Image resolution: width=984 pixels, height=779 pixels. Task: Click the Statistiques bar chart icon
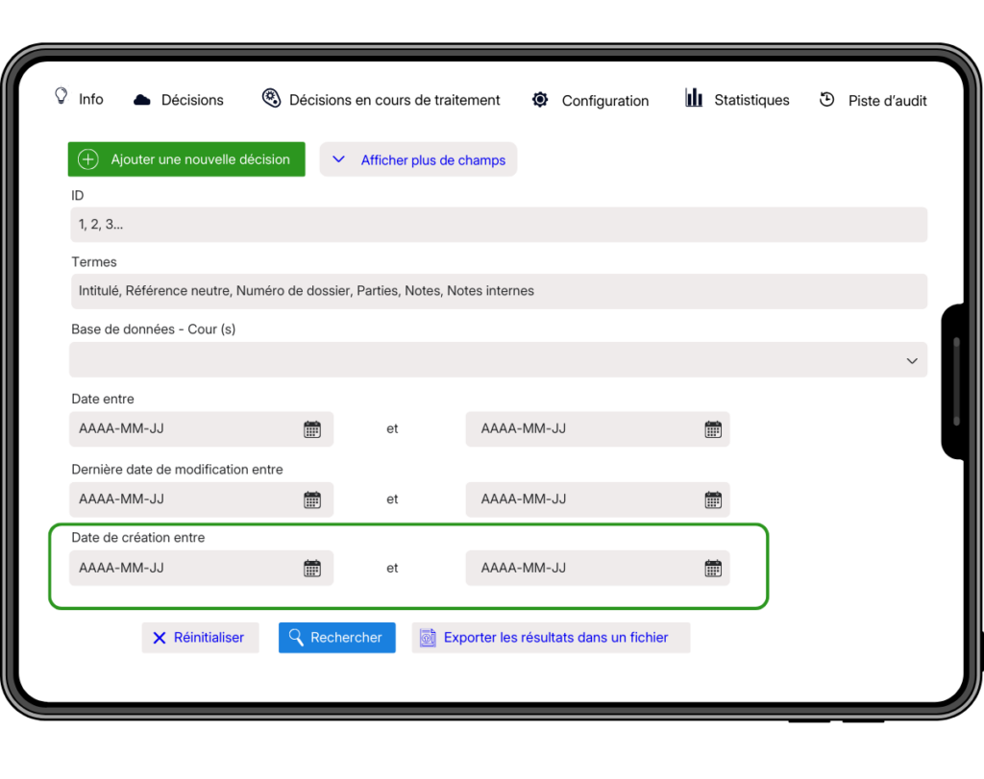pyautogui.click(x=694, y=98)
